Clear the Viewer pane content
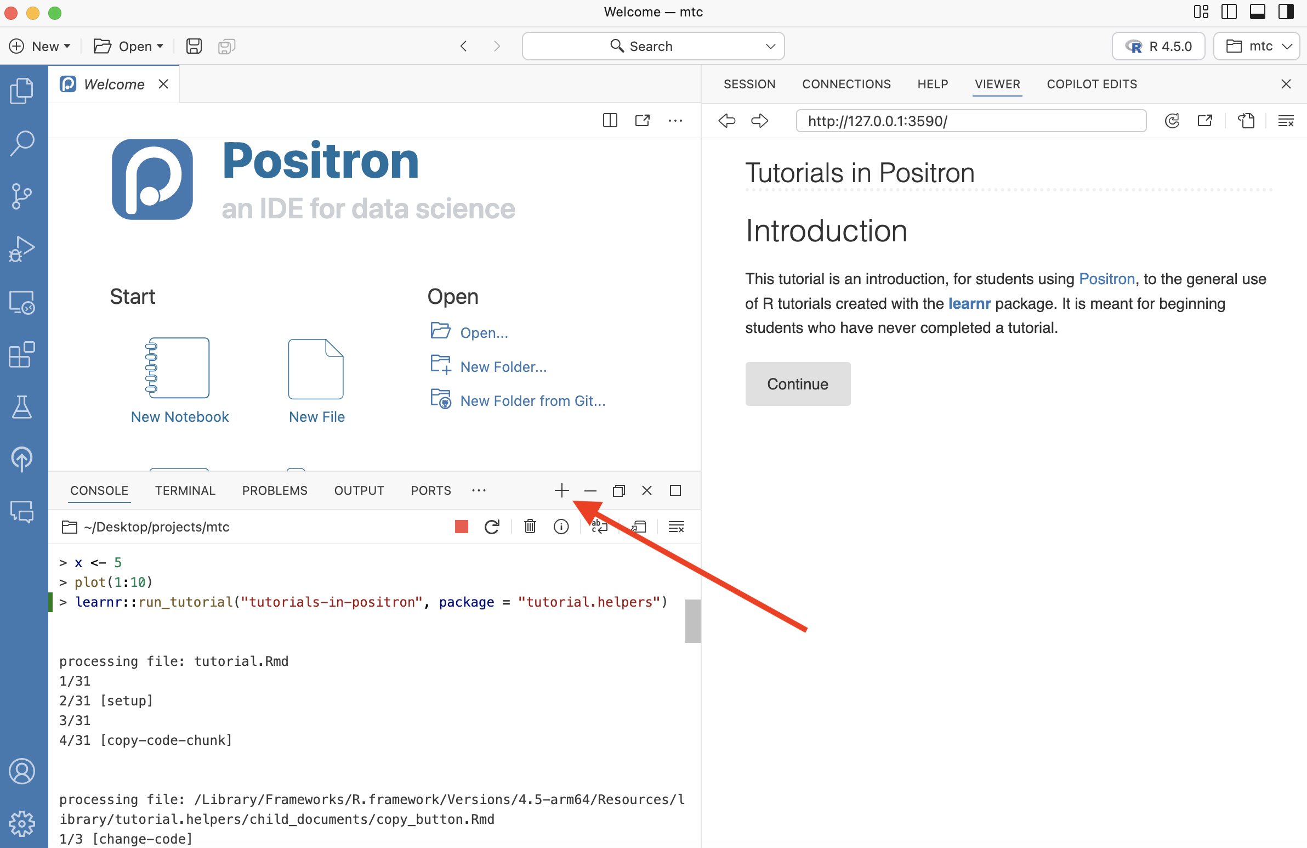 [x=1286, y=120]
